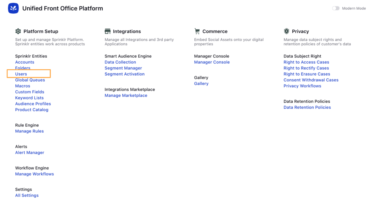Viewport: 372px width, 204px height.
Task: Click the Sprinklr logo icon
Action: (x=13, y=9)
